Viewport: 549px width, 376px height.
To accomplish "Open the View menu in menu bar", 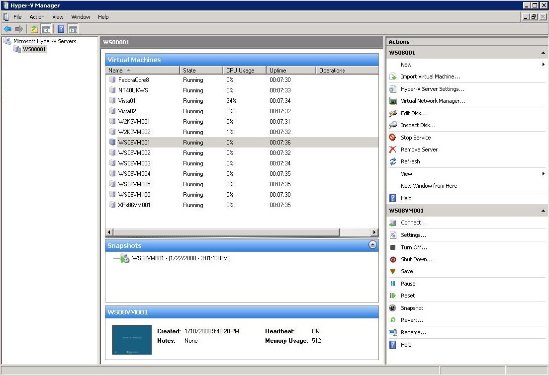I will (x=58, y=17).
